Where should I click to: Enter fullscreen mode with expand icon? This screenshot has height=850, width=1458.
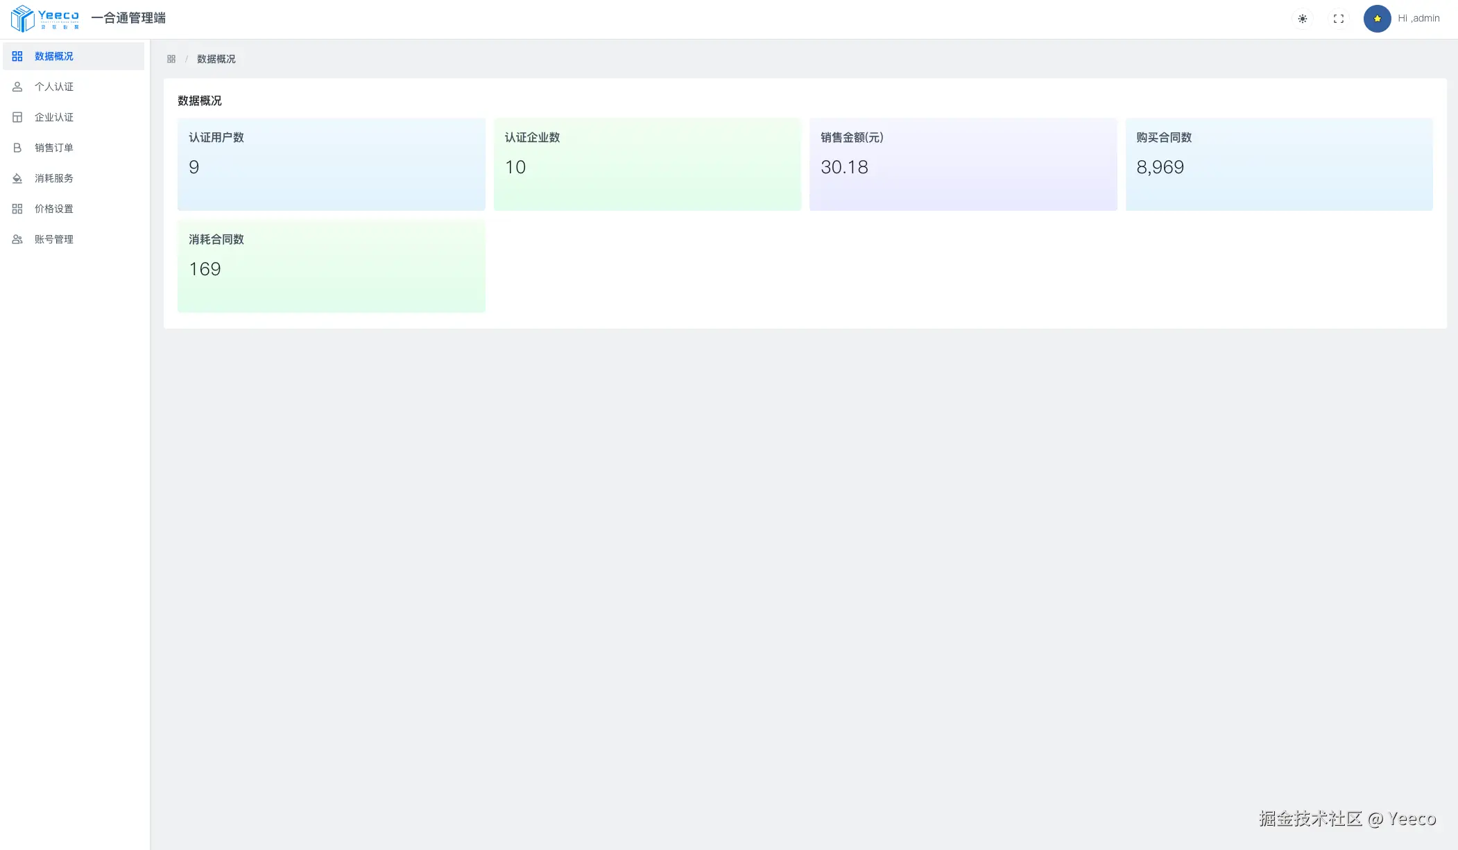click(x=1339, y=19)
